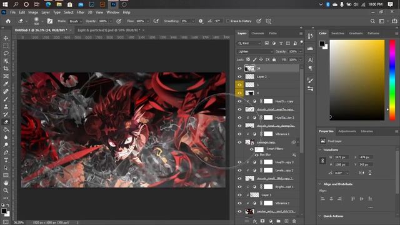This screenshot has height=225, width=400.
Task: Select the Clone Stamp tool
Action: coord(6,107)
